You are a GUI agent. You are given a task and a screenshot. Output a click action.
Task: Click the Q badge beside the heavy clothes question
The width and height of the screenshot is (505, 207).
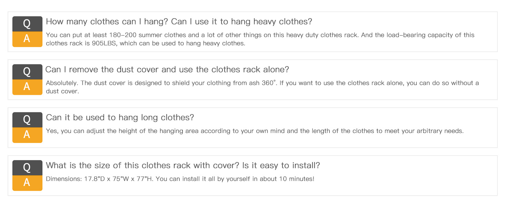27,24
